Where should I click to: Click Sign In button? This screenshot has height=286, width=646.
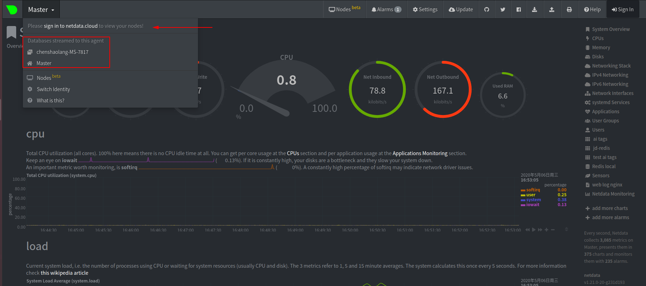623,9
